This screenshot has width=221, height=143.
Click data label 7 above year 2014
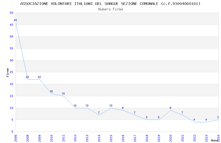[99, 113]
